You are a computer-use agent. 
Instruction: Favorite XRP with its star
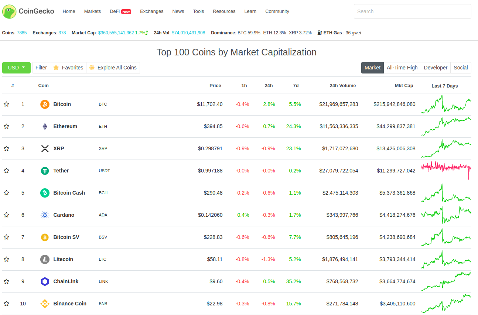6,148
